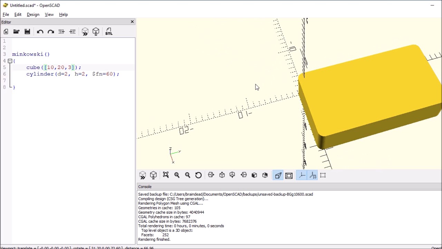Switch to Left view
The image size is (442, 249).
(244, 175)
